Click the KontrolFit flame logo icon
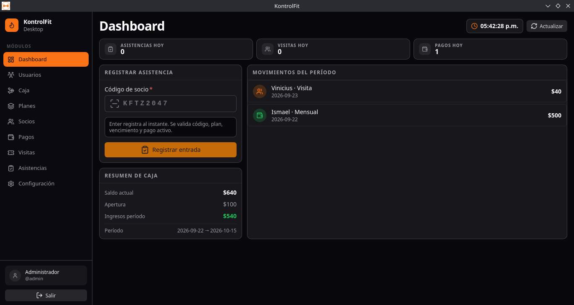The image size is (574, 305). click(x=12, y=25)
